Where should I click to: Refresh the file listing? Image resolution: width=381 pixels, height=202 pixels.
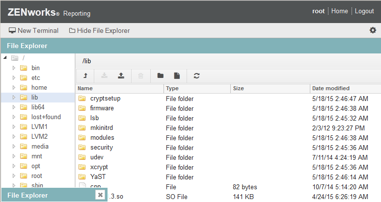point(197,76)
